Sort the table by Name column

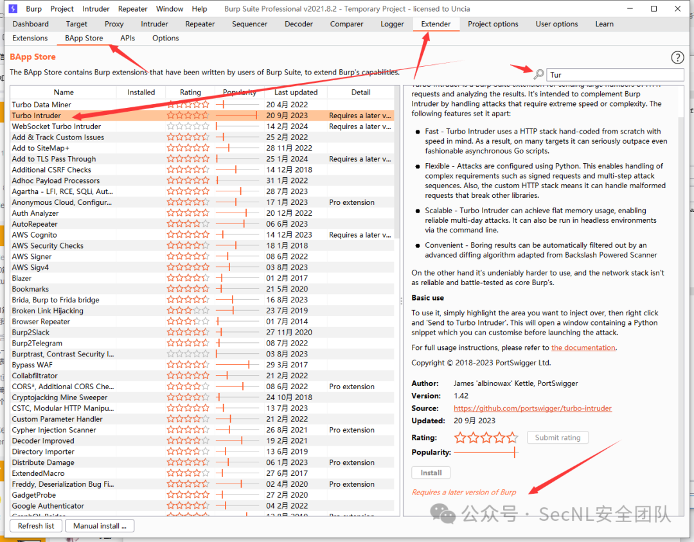click(x=63, y=92)
